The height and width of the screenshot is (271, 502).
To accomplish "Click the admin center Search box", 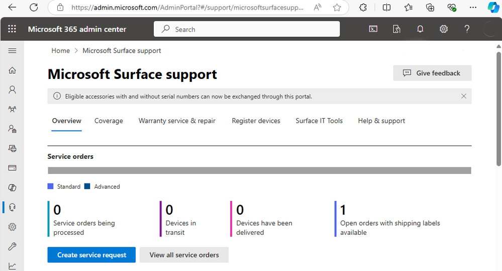I will [x=246, y=29].
